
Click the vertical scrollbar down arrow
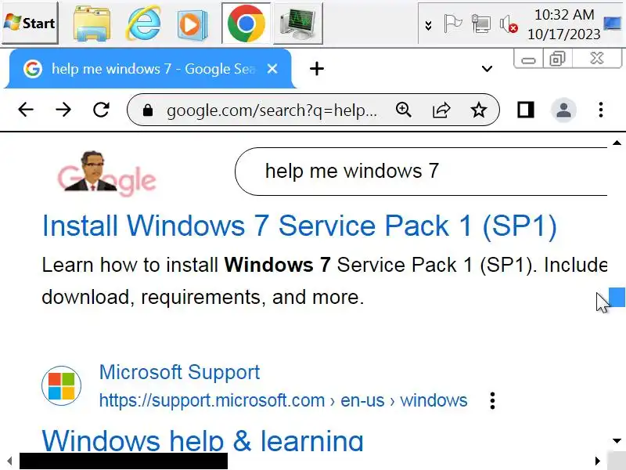click(x=617, y=441)
